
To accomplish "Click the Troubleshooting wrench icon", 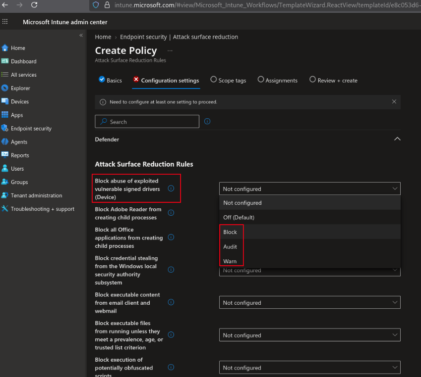I will (5, 208).
